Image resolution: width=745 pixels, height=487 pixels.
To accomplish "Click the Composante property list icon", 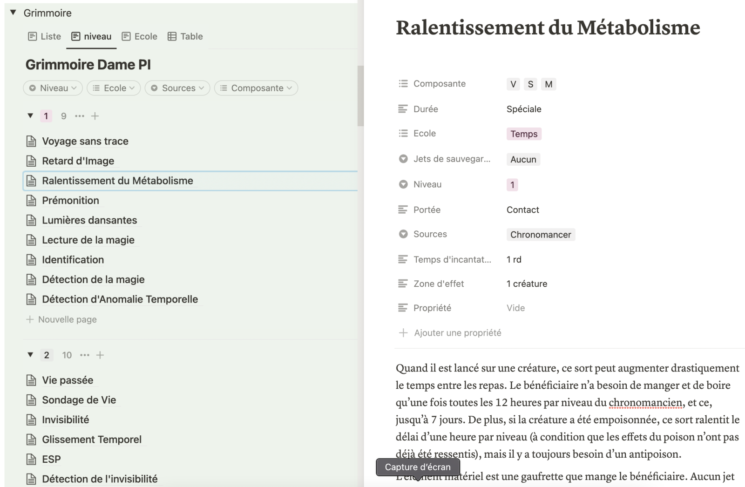I will point(403,84).
